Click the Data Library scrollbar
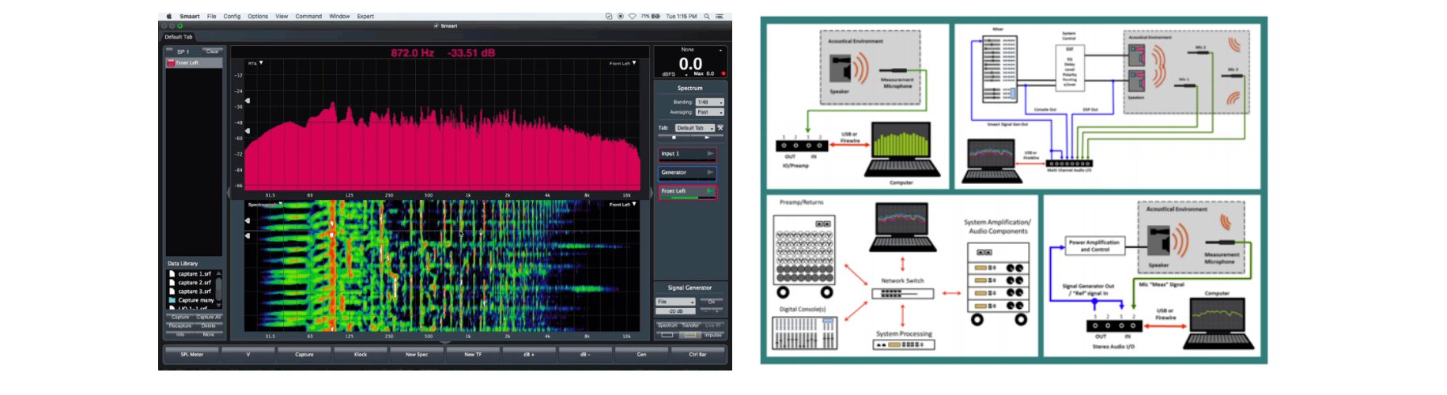 coord(219,289)
